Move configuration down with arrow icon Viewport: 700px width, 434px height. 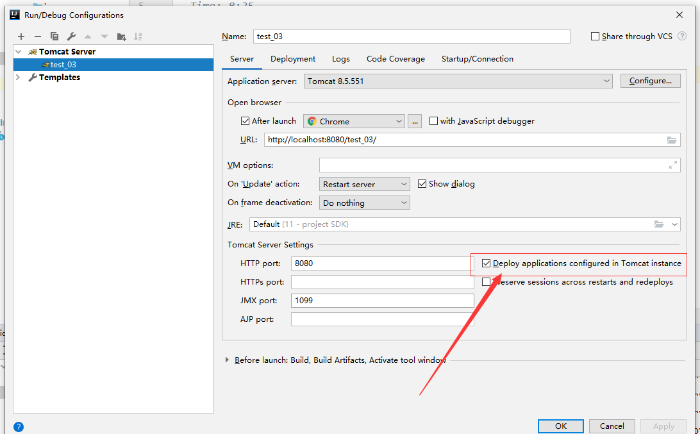[x=104, y=37]
